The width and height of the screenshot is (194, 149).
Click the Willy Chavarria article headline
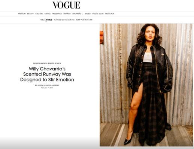pos(47,74)
